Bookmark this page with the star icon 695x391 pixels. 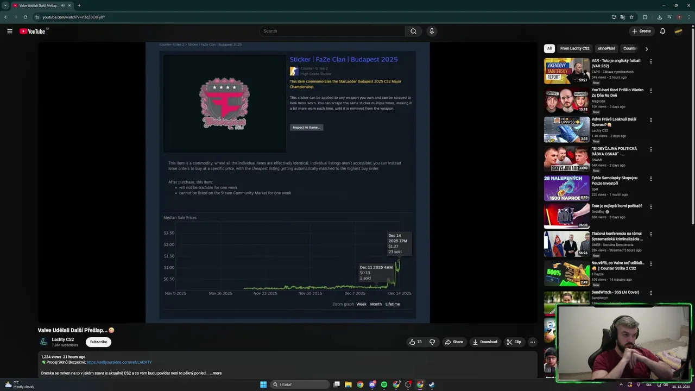tap(631, 17)
